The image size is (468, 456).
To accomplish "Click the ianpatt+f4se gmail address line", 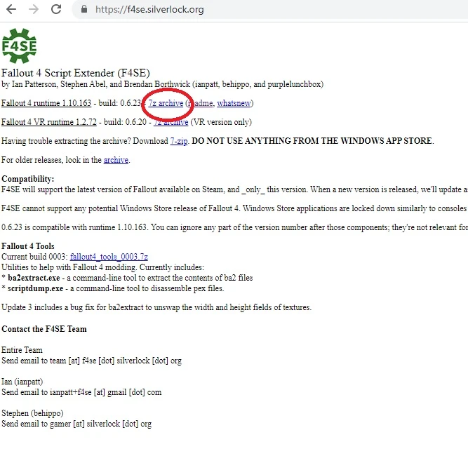I will coord(81,392).
